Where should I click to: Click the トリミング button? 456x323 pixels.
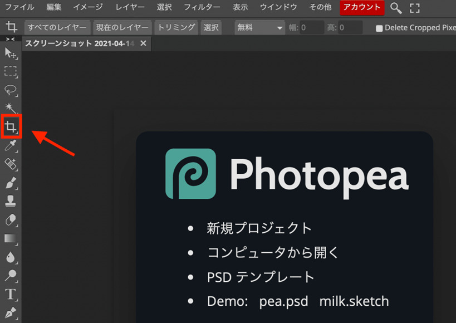click(176, 28)
